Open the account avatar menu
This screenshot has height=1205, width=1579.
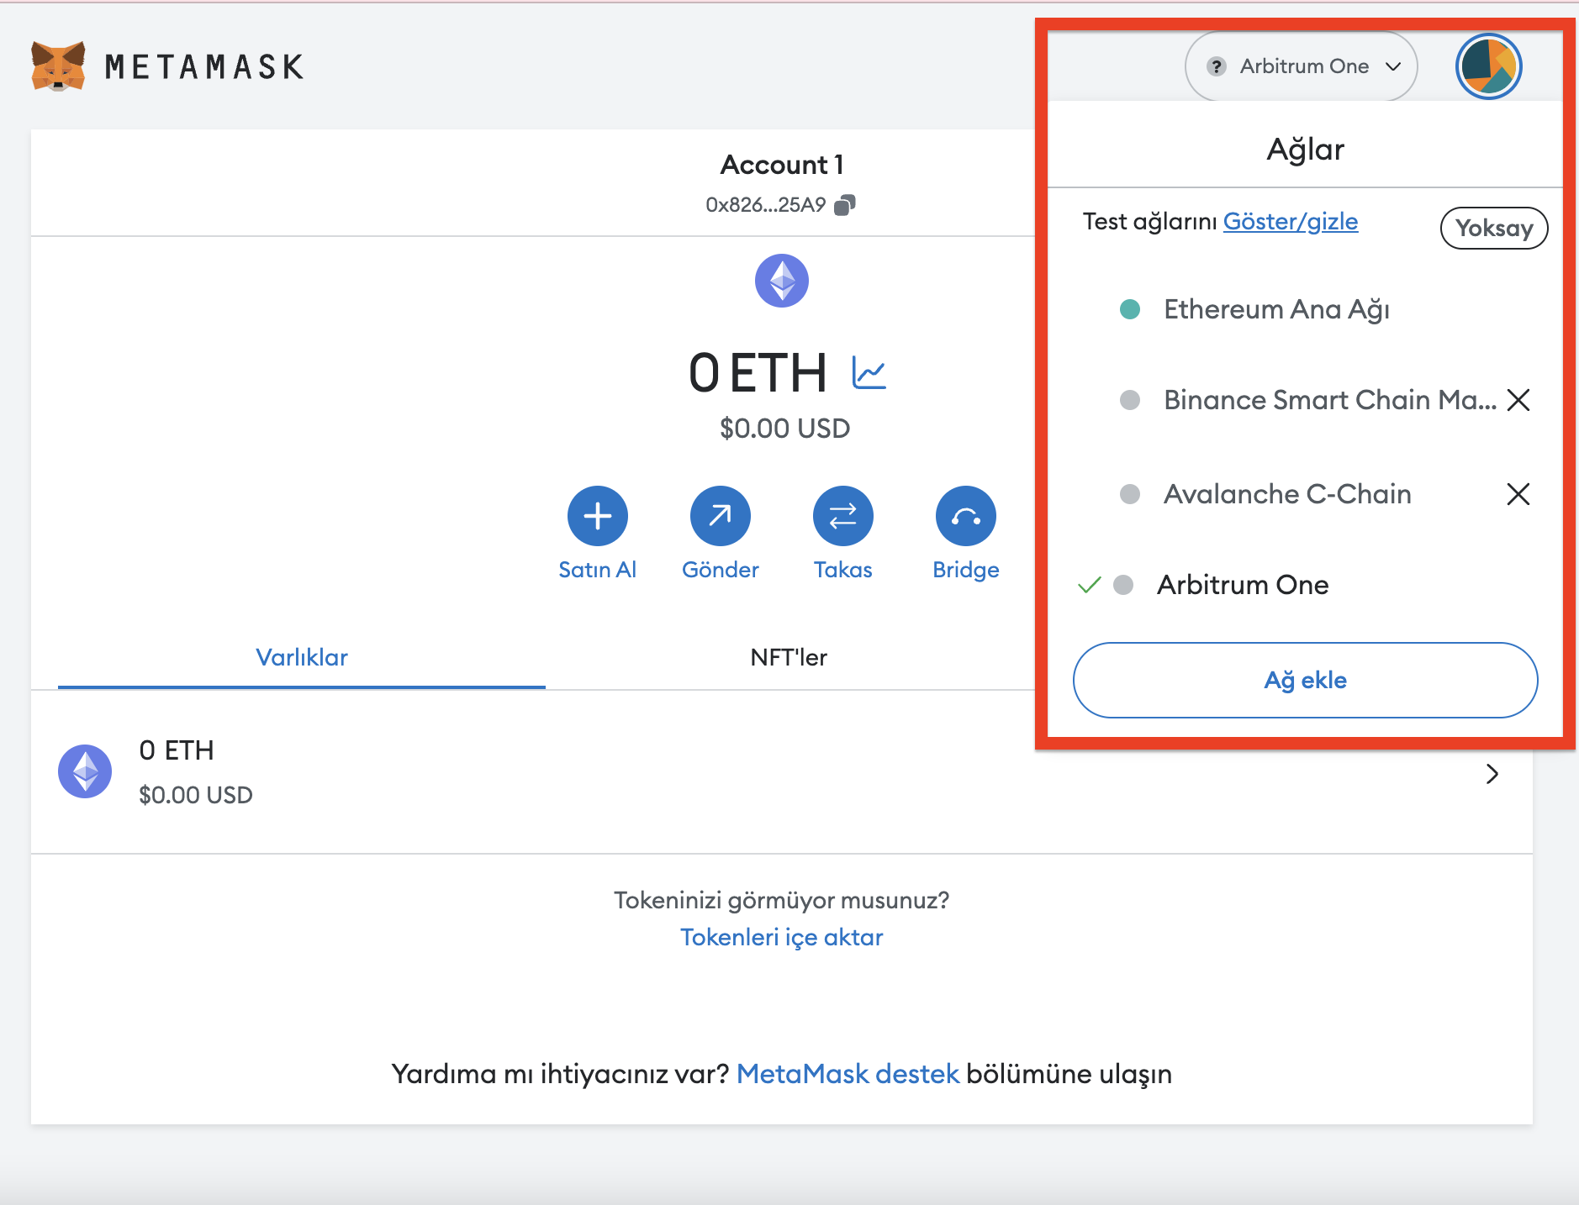click(x=1488, y=66)
